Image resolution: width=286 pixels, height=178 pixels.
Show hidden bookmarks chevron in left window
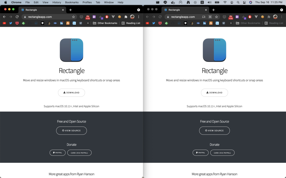pos(88,23)
